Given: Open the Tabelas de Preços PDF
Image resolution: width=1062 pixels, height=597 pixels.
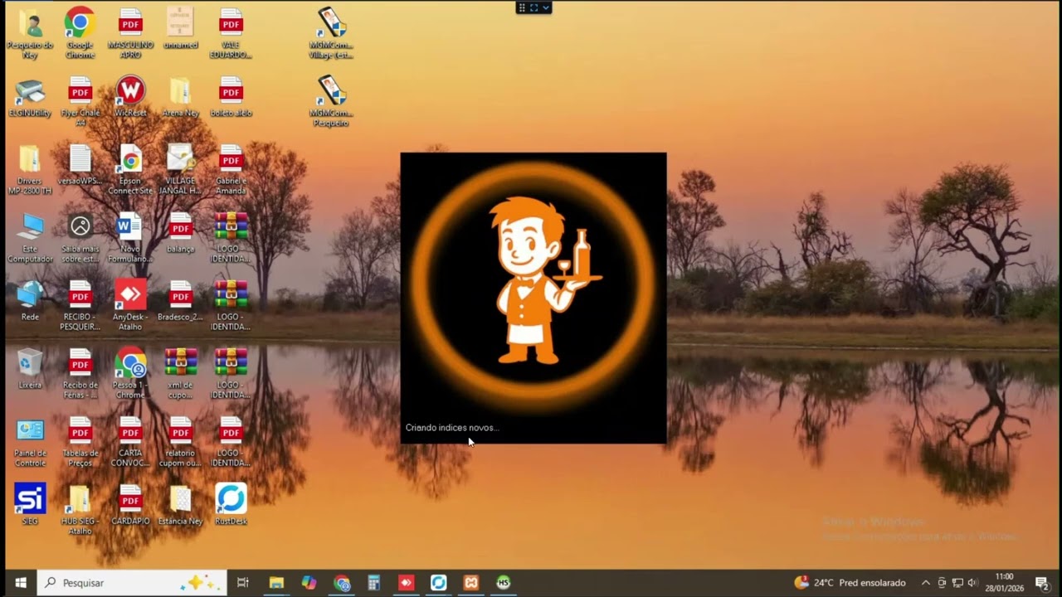Looking at the screenshot, I should point(80,442).
